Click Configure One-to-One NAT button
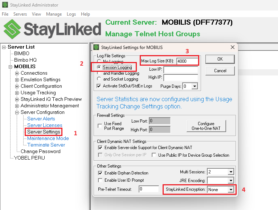The width and height of the screenshot is (278, 210). 206,126
